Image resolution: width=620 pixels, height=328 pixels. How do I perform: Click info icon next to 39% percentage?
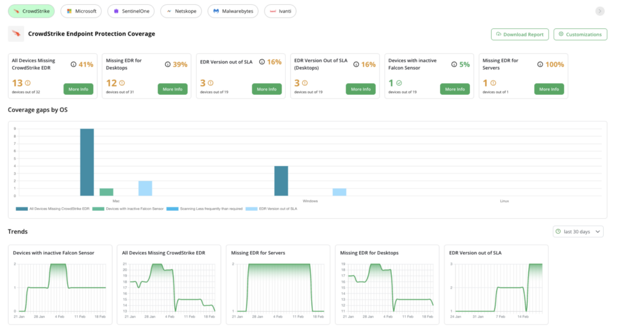[168, 65]
